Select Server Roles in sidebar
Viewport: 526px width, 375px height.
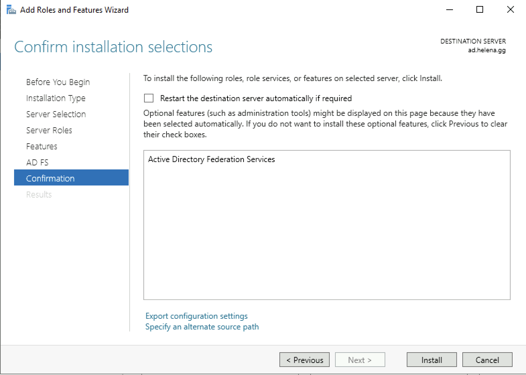click(49, 130)
